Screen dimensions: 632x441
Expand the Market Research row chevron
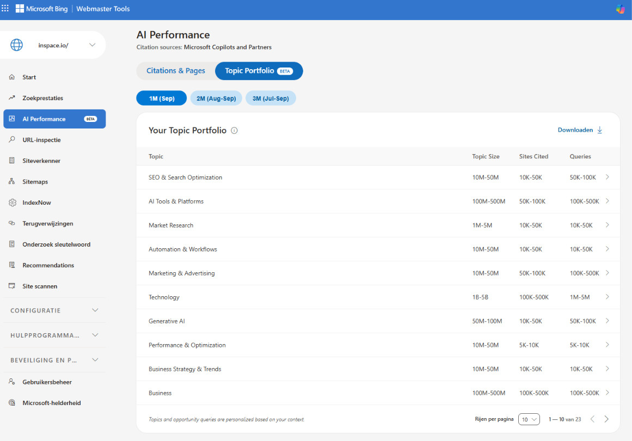coord(607,225)
